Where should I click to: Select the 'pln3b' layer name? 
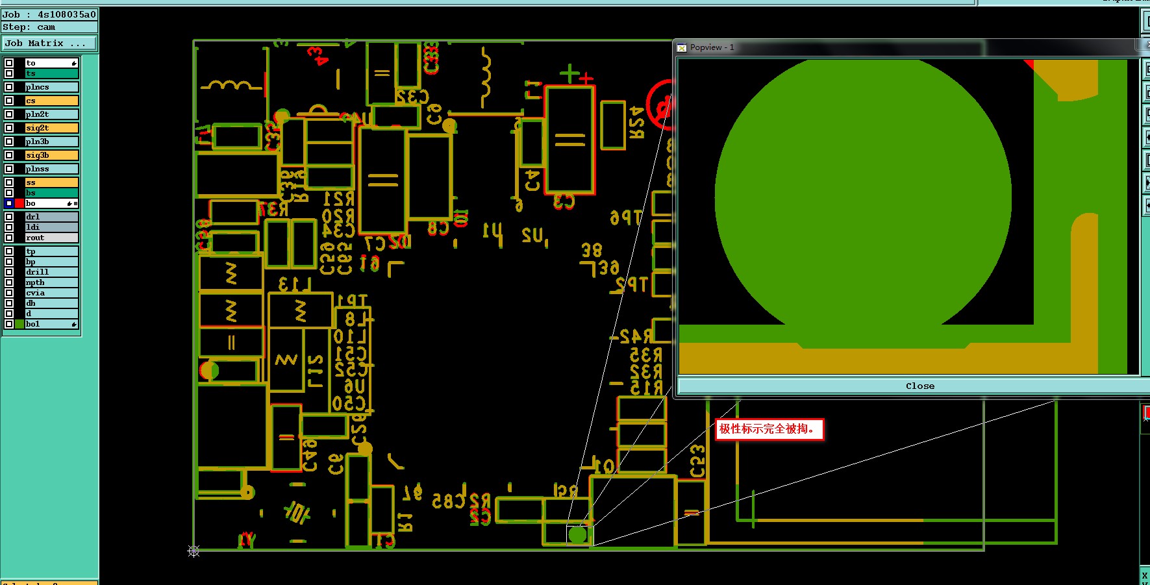[x=51, y=142]
